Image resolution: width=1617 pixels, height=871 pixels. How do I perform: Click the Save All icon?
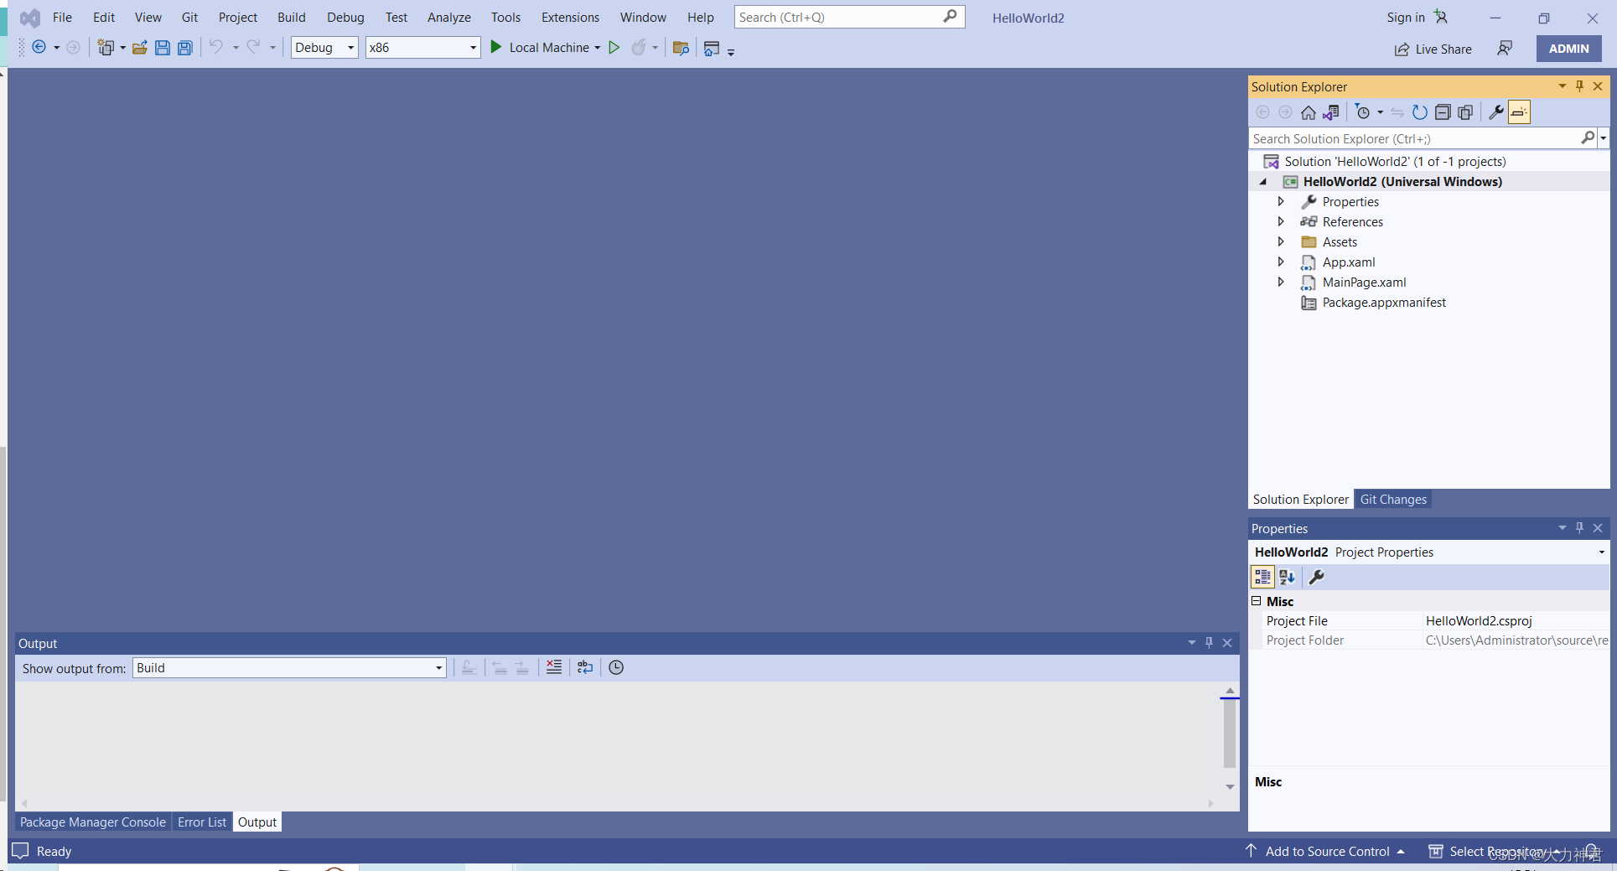click(184, 47)
